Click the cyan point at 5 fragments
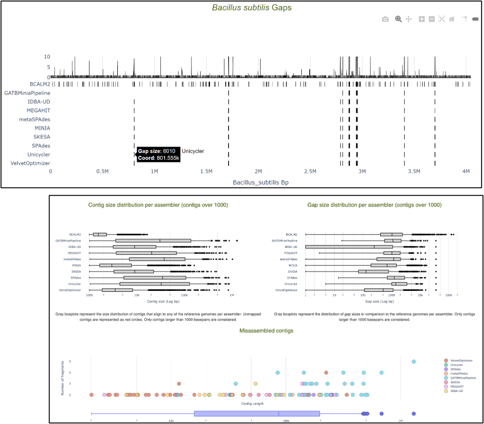Image resolution: width=484 pixels, height=424 pixels. coord(414,361)
